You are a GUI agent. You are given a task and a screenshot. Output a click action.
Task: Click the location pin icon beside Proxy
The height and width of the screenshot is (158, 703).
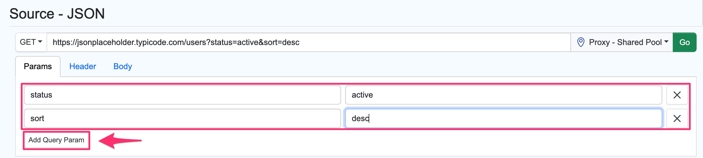tap(581, 42)
